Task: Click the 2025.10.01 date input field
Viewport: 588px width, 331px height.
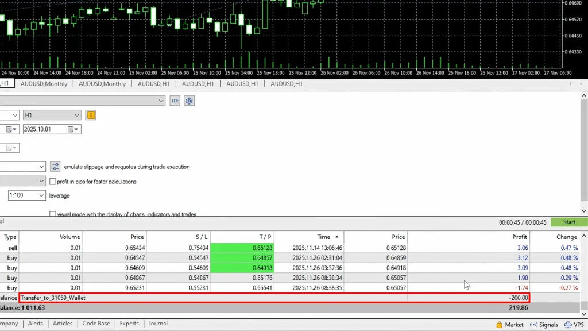Action: (44, 129)
